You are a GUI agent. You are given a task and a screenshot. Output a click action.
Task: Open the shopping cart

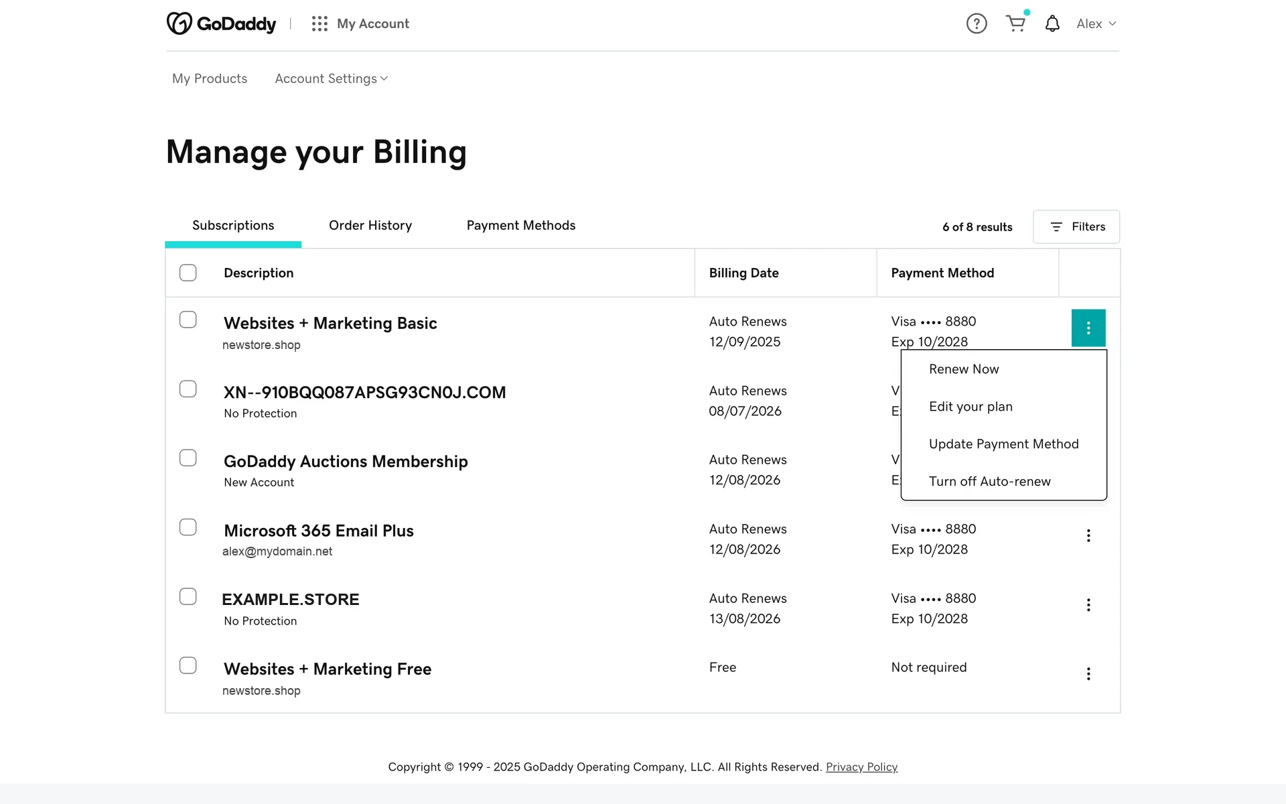(1016, 23)
